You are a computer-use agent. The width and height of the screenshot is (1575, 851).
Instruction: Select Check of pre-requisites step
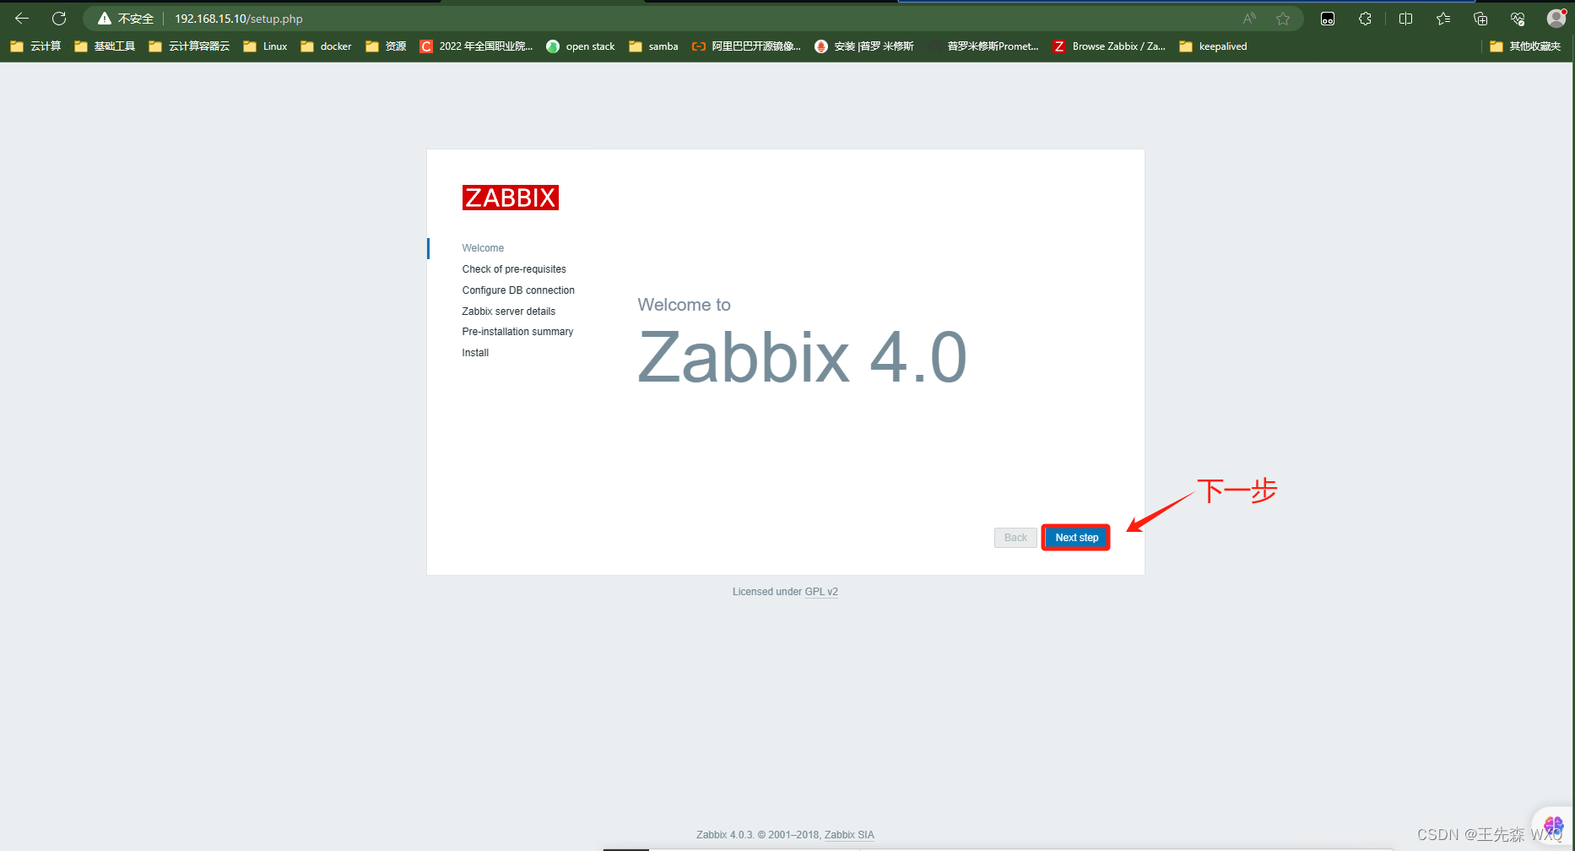[x=514, y=269]
